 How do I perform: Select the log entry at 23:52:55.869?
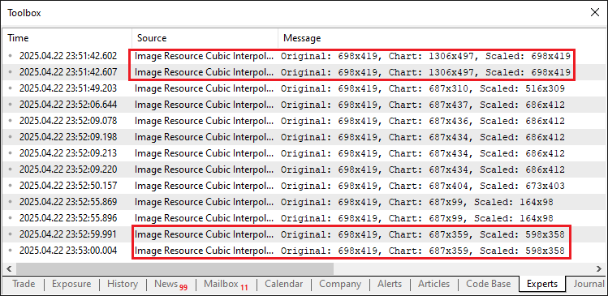[304, 202]
